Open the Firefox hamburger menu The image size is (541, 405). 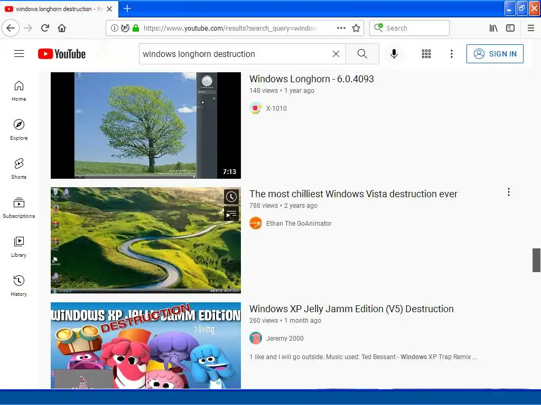[531, 28]
